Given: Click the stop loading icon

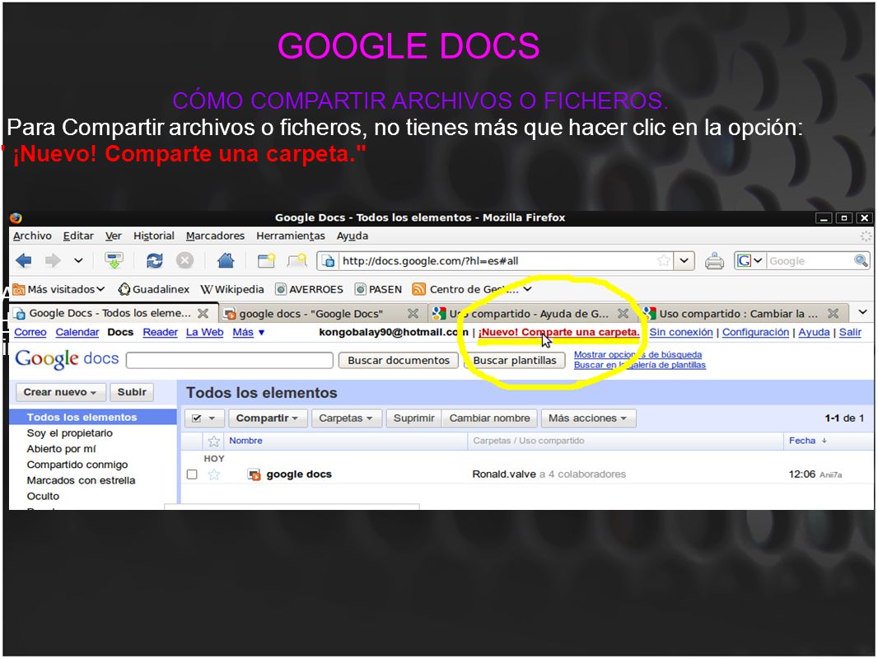Looking at the screenshot, I should tap(184, 260).
